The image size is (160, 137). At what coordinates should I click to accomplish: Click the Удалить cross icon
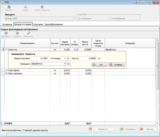click(17, 33)
